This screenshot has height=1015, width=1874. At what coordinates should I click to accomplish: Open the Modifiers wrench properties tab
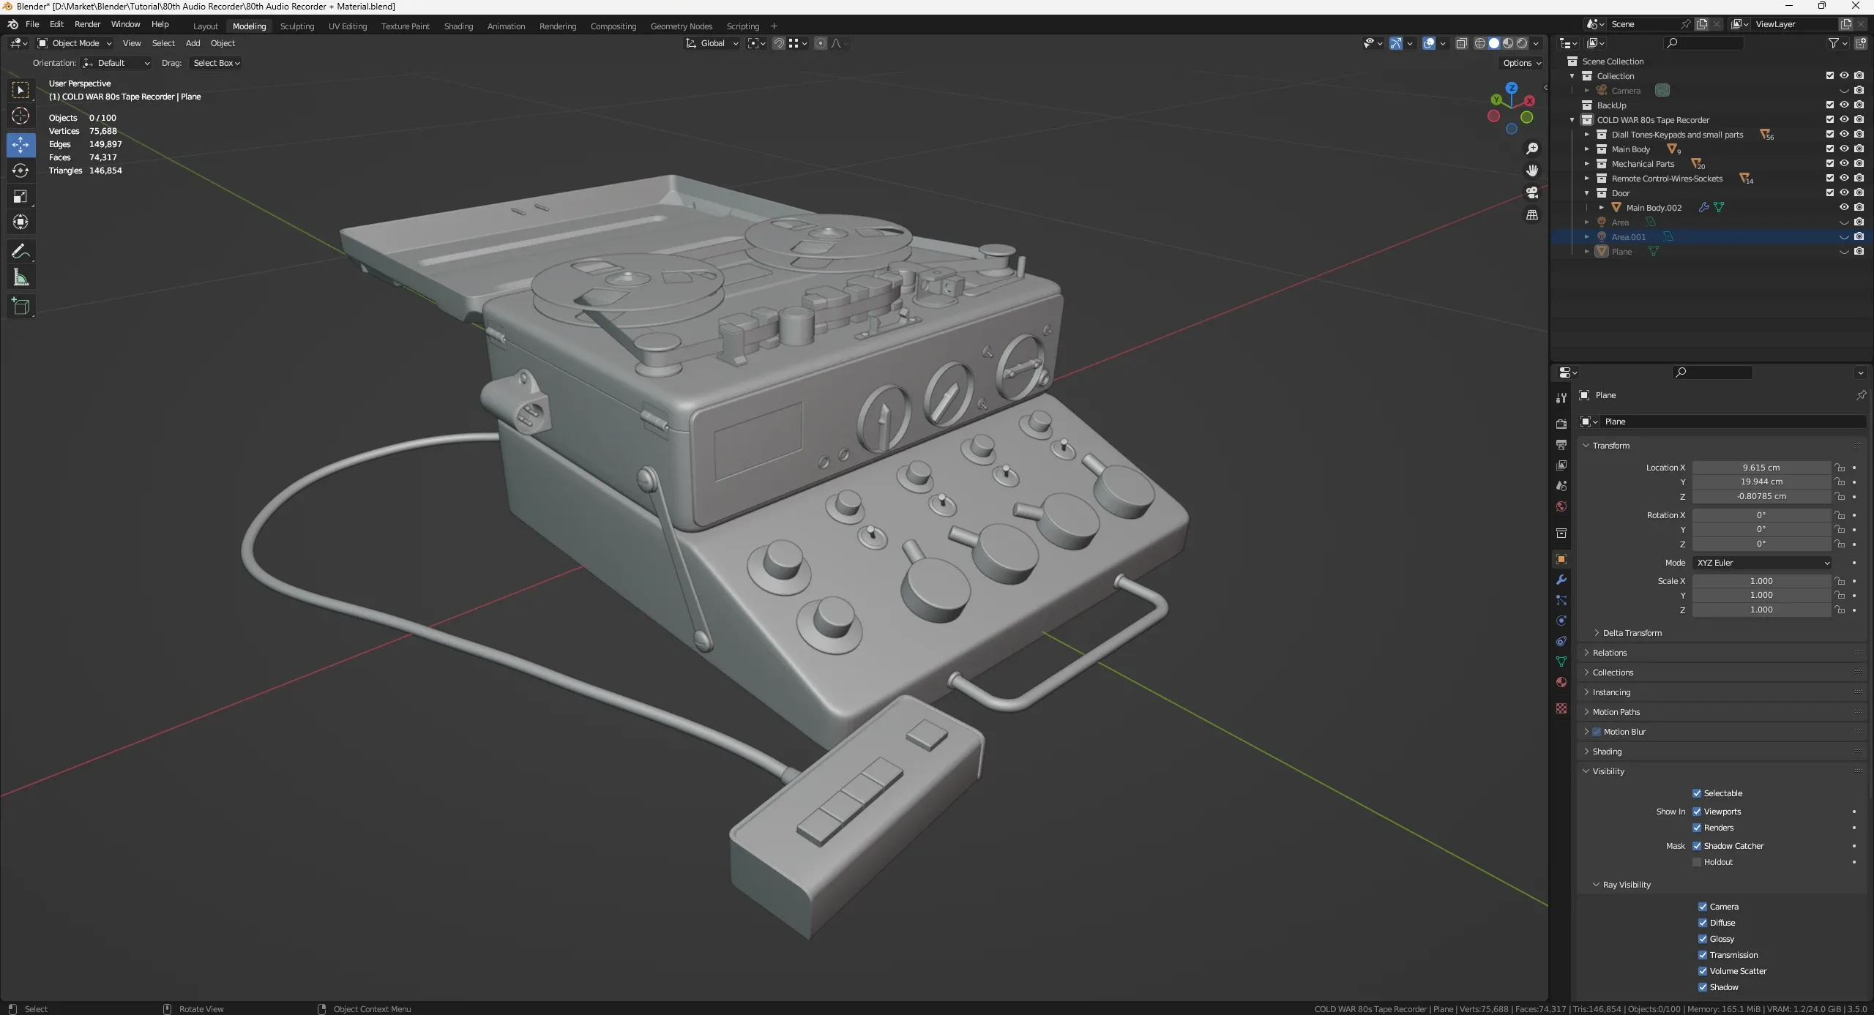coord(1561,580)
